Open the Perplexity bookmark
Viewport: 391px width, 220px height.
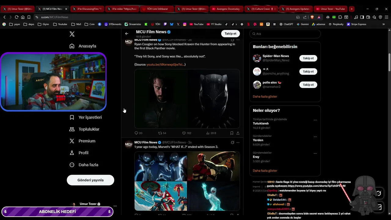tap(336, 24)
